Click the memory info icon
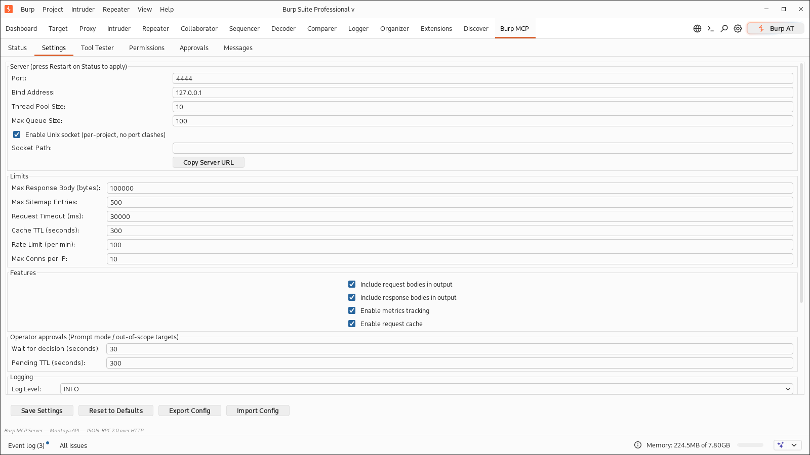The image size is (810, 455). [638, 445]
